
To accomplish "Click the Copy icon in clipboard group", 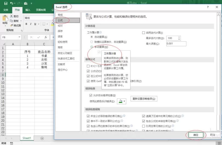I will click(11, 21).
